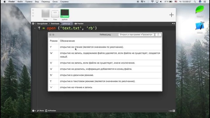Open the volume control in menu bar
The image size is (210, 118).
(x=161, y=2)
